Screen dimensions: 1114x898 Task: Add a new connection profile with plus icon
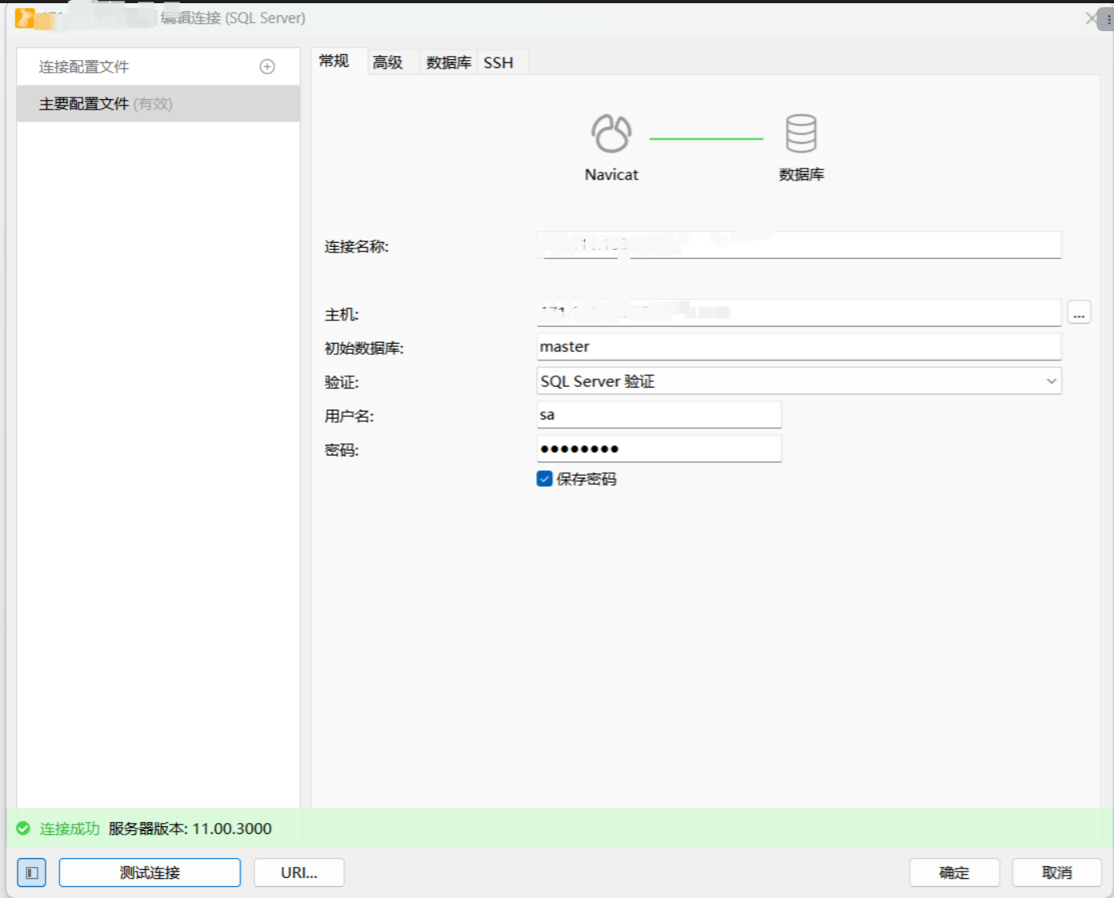click(268, 67)
